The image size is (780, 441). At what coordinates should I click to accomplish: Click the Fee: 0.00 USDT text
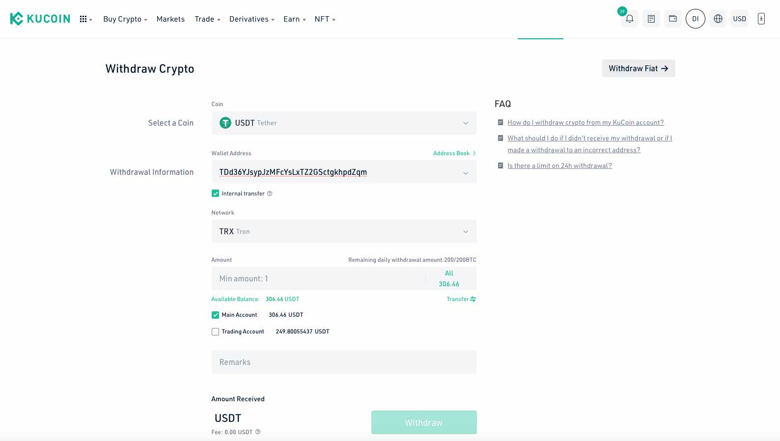point(232,432)
